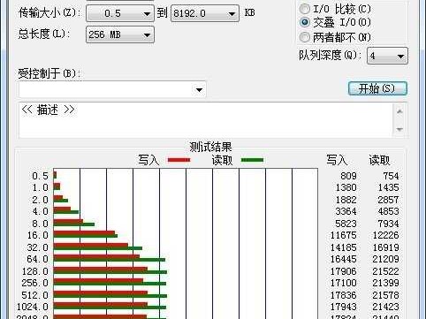Click the 32.0 row label
Screen dimensions: 426x319
tap(38, 247)
